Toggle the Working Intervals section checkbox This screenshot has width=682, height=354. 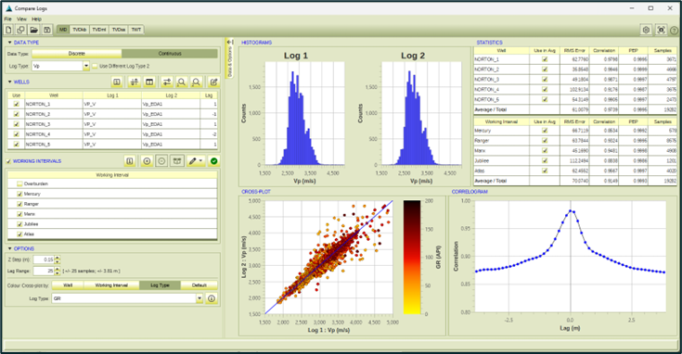8,161
